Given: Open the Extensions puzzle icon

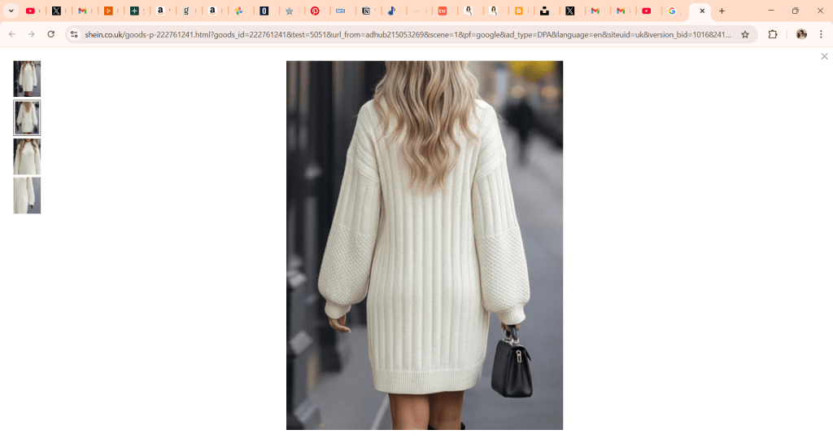Looking at the screenshot, I should 773,34.
